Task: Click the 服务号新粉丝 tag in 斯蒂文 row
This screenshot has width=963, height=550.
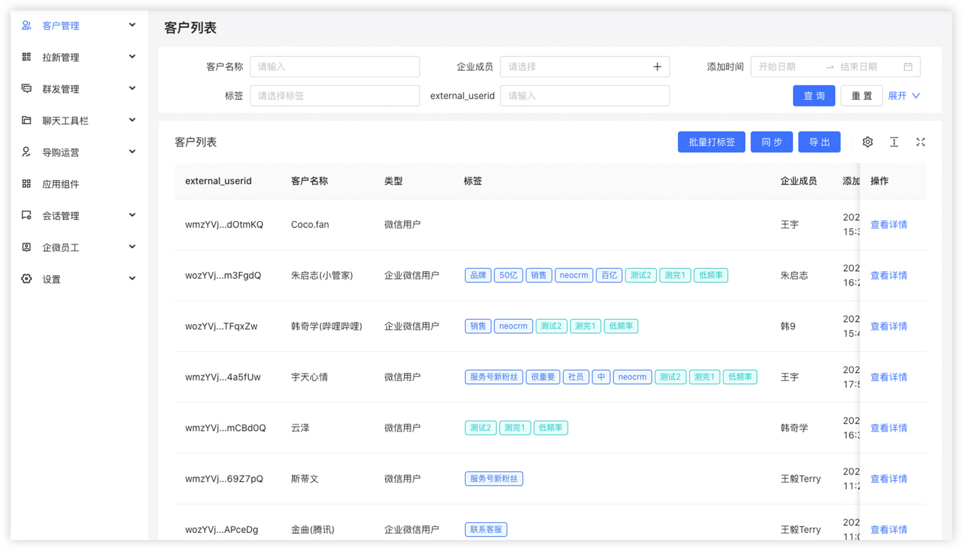Action: pyautogui.click(x=493, y=479)
